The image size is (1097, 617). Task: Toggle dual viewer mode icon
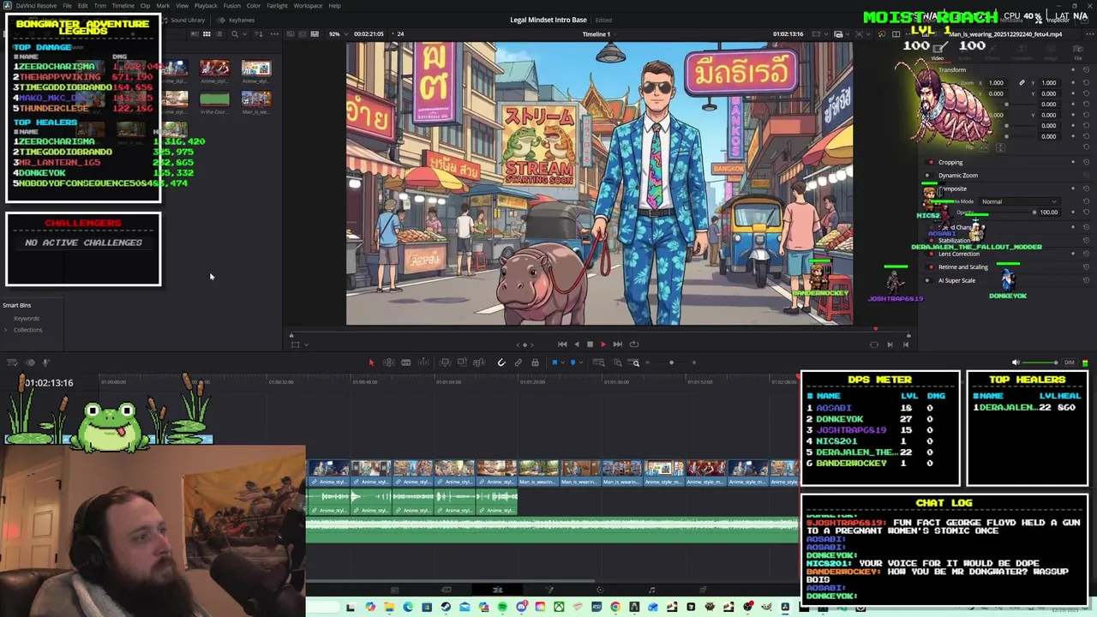click(x=896, y=34)
